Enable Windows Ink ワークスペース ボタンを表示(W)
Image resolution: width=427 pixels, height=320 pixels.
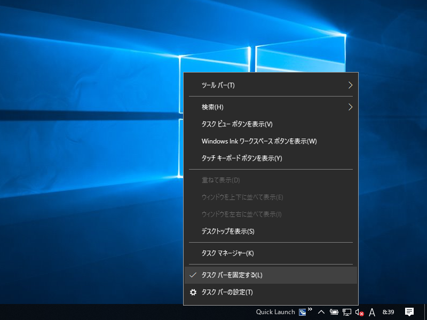click(271, 141)
